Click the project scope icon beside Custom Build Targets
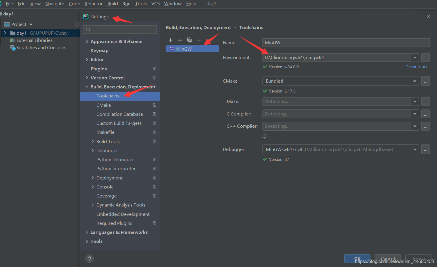Screen dimensions: 437x267 [155, 123]
